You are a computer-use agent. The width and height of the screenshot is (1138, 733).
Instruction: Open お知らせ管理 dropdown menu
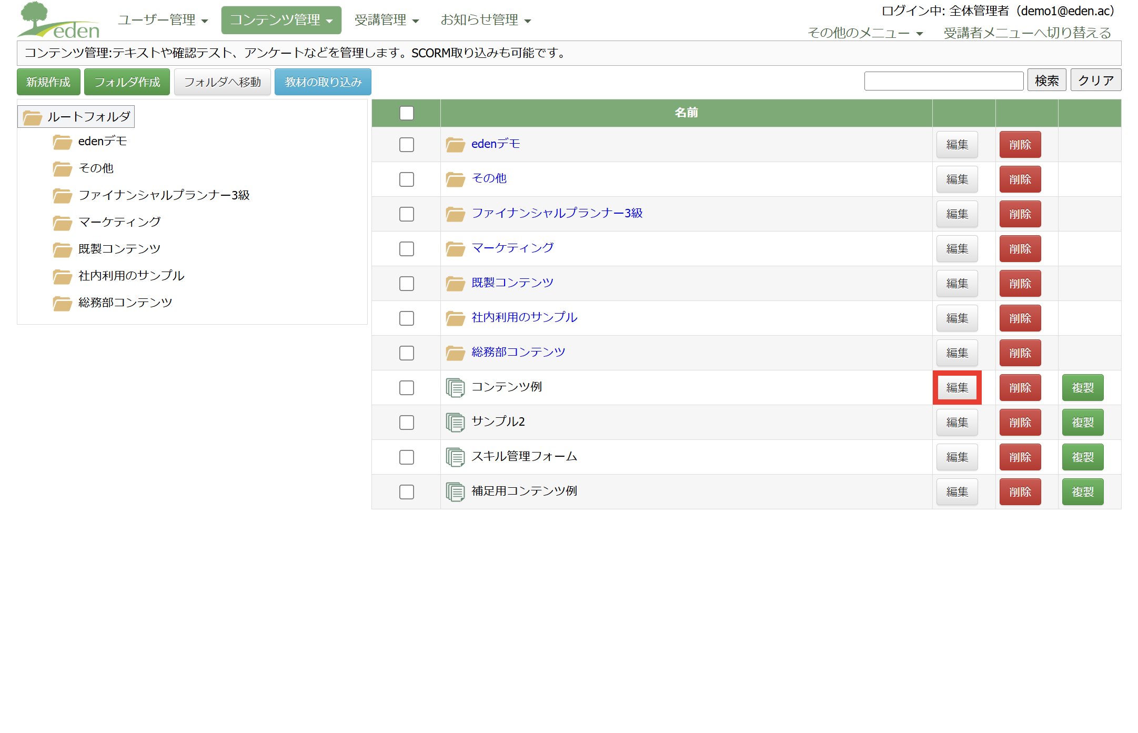(x=486, y=20)
